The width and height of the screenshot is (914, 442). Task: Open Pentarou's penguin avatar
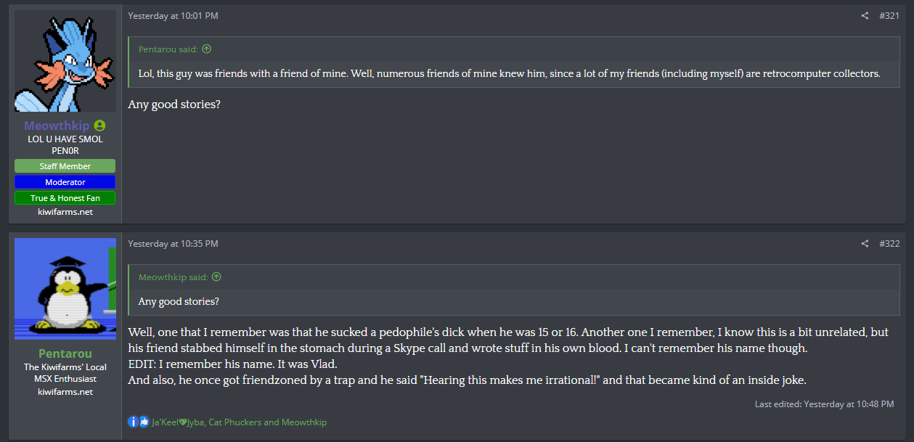click(65, 289)
